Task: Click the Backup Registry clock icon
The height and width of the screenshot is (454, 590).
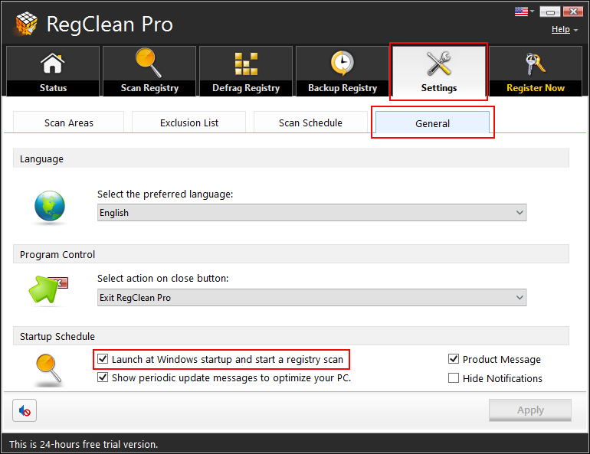Action: coord(343,63)
